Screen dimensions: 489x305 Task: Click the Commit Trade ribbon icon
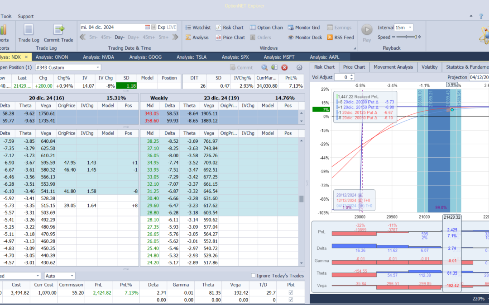pyautogui.click(x=58, y=33)
